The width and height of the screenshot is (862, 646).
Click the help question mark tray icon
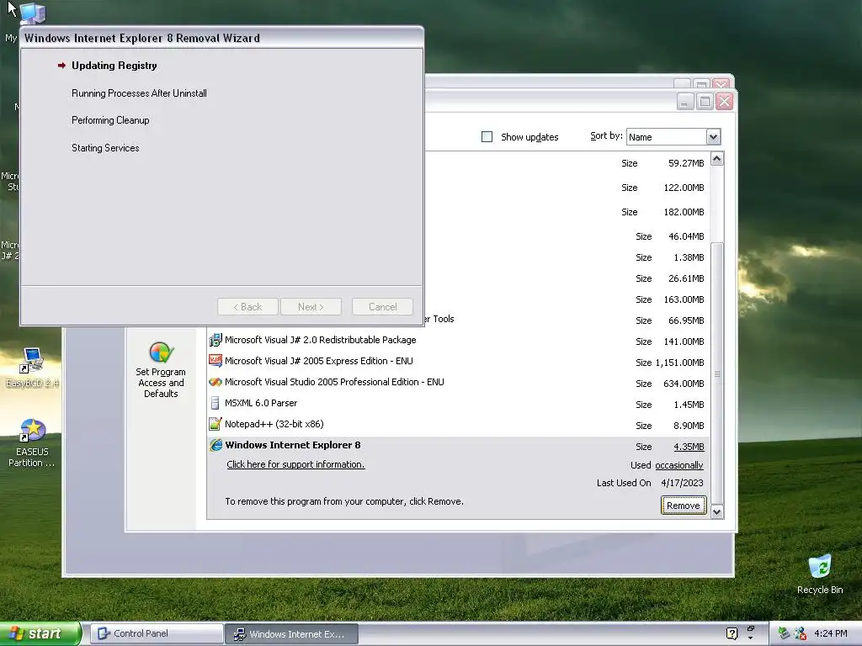pos(732,633)
